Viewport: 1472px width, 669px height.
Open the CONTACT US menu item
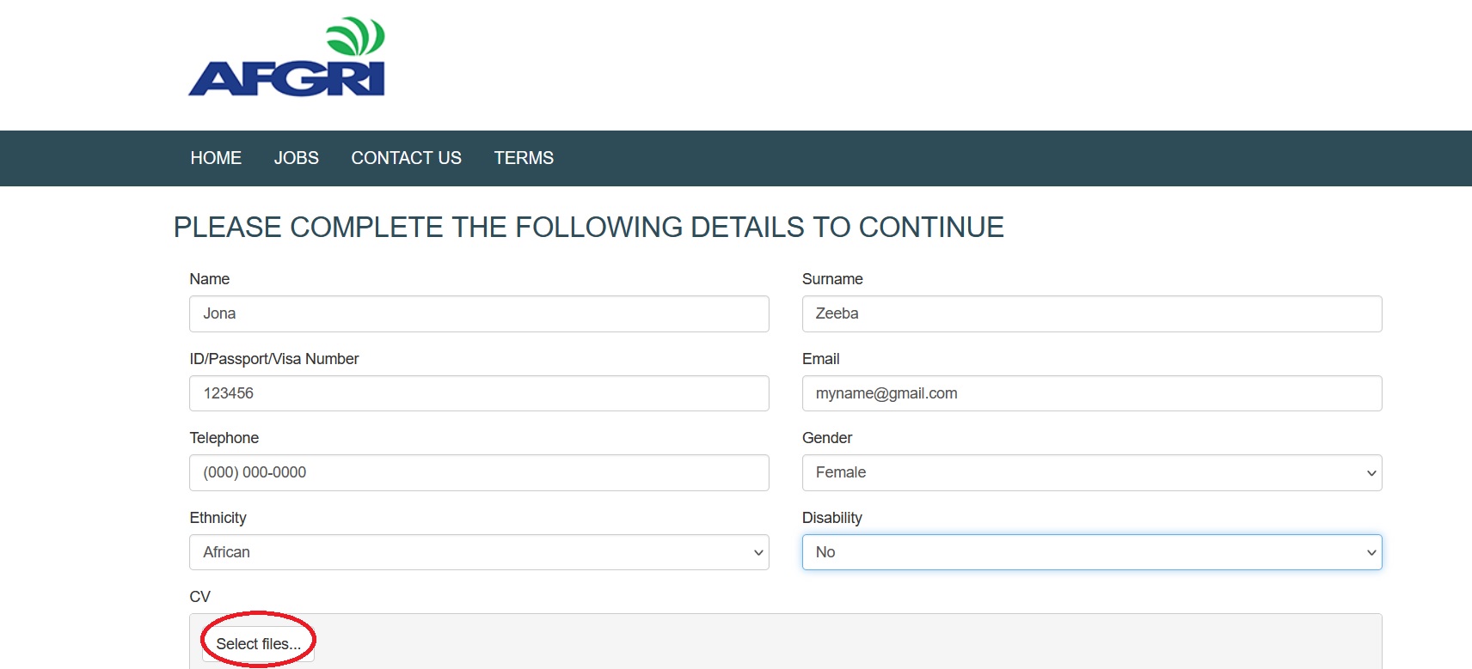pyautogui.click(x=406, y=158)
